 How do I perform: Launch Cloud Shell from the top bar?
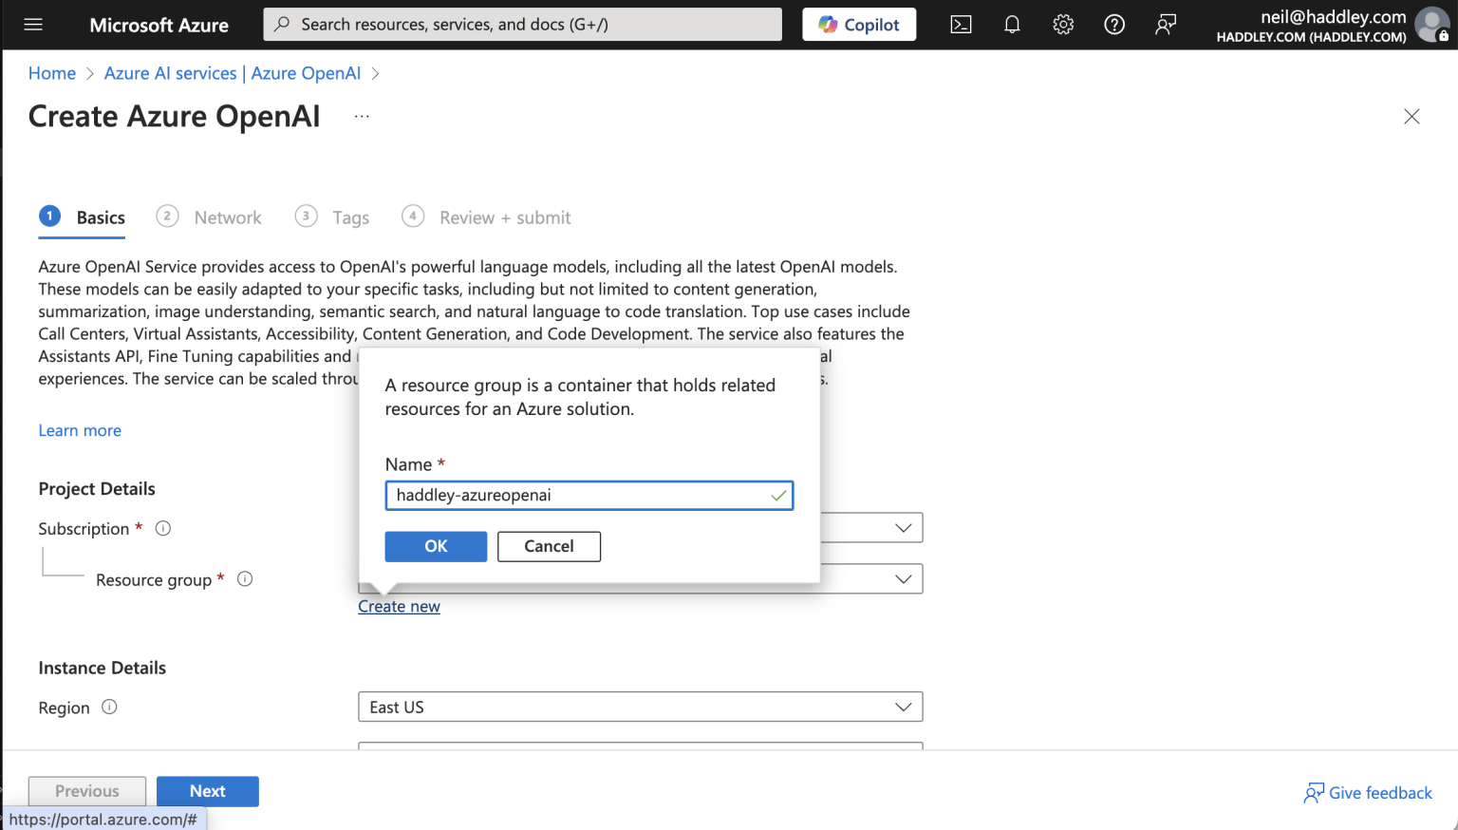pos(961,25)
